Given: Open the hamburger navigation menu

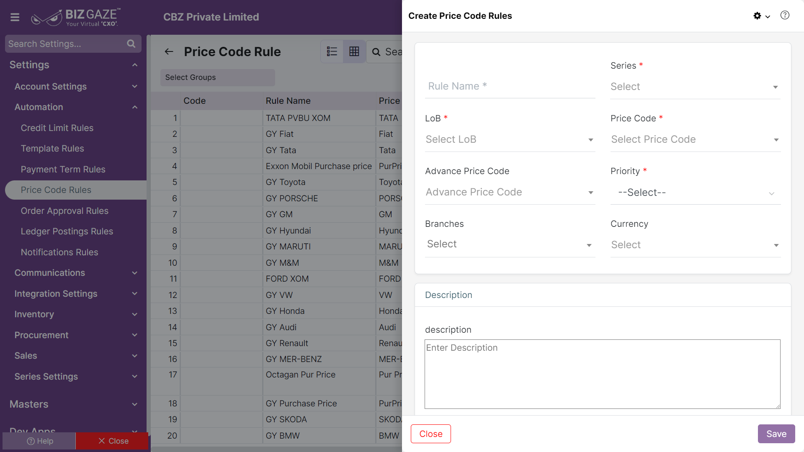Looking at the screenshot, I should 15,17.
